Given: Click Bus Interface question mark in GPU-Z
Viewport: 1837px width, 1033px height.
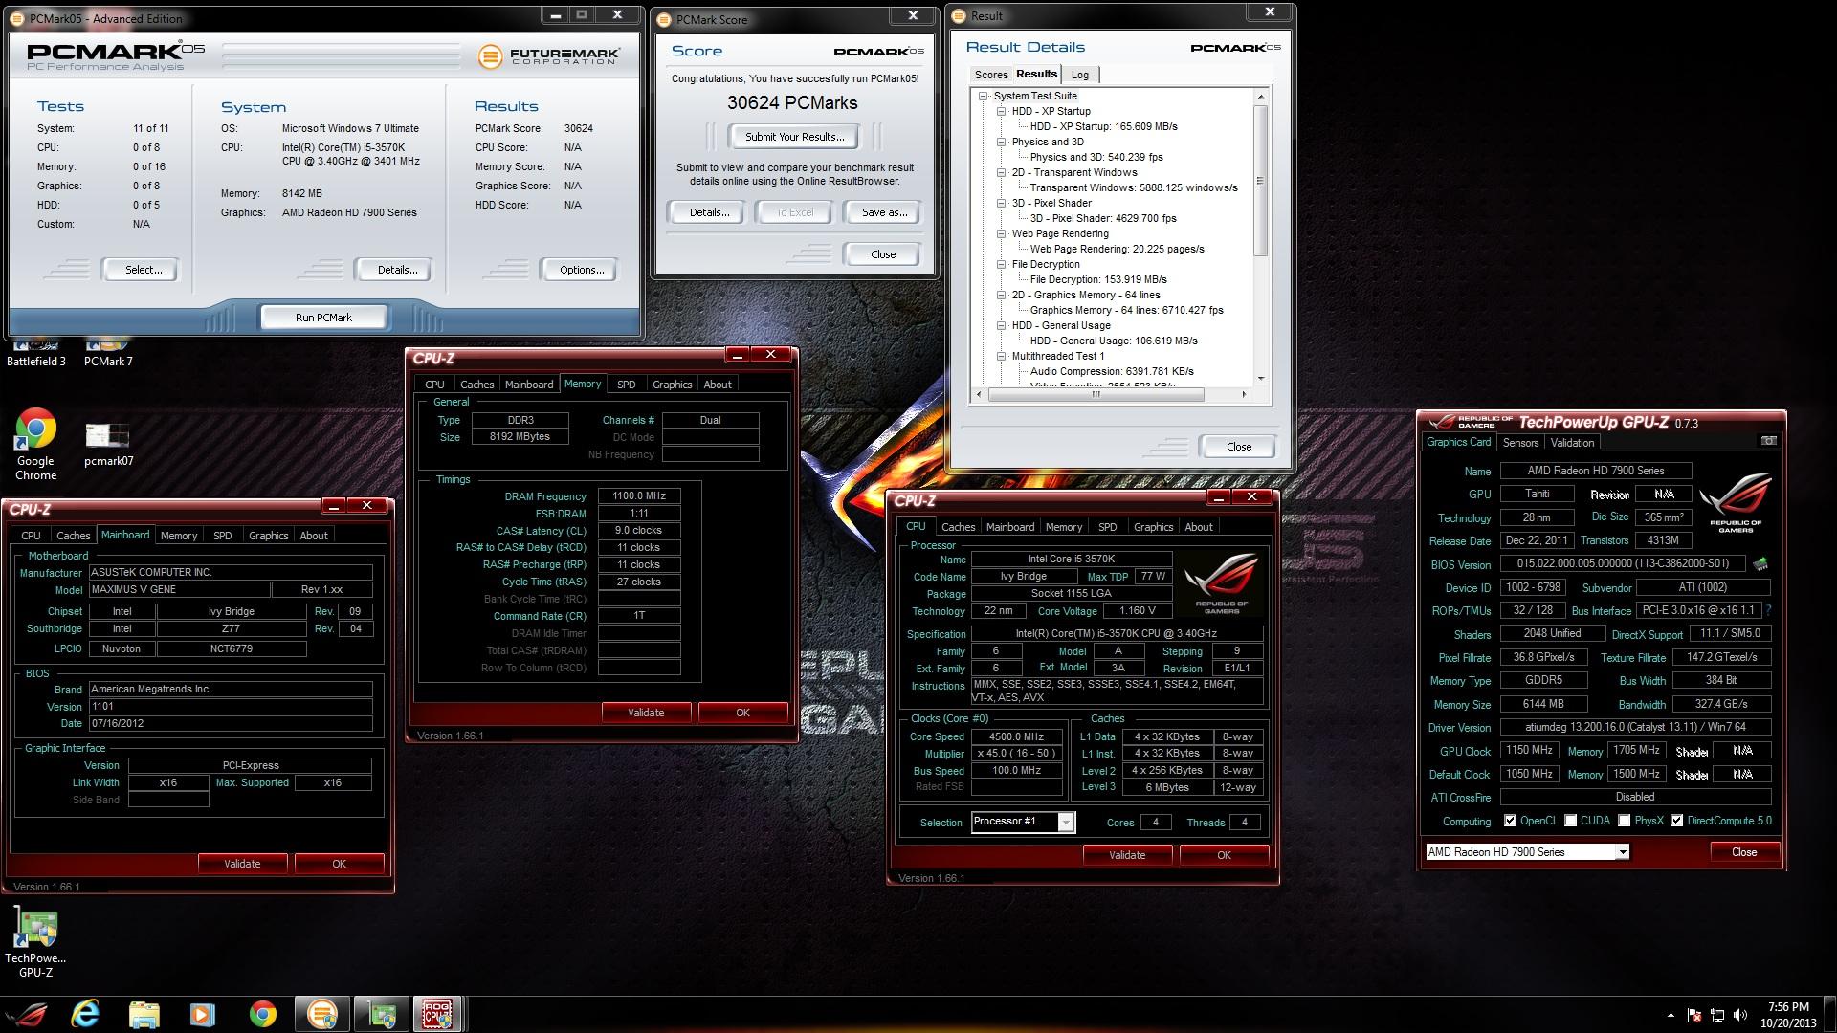Looking at the screenshot, I should click(x=1768, y=610).
